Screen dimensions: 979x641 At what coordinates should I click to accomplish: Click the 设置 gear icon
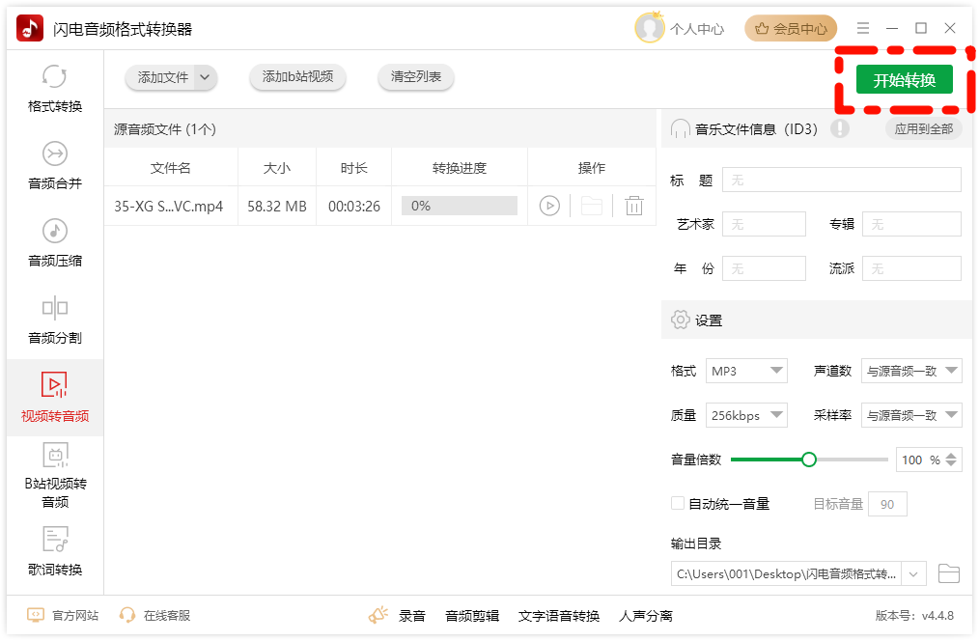tap(680, 320)
